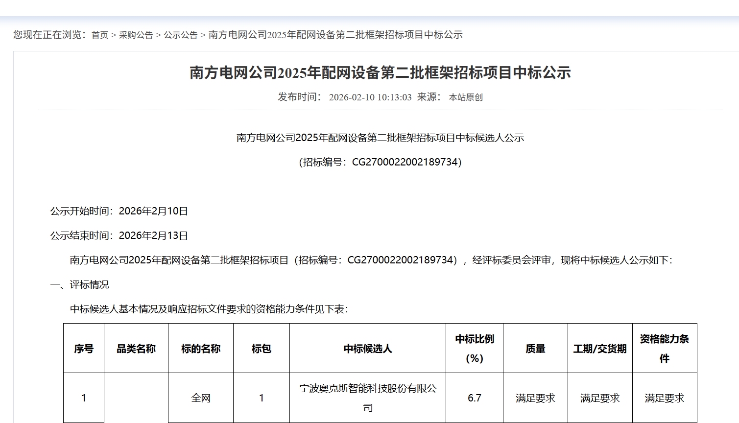The height and width of the screenshot is (423, 739).
Task: Click the candidate 宁波奥克斯智能科技股份有限公司
Action: [368, 398]
